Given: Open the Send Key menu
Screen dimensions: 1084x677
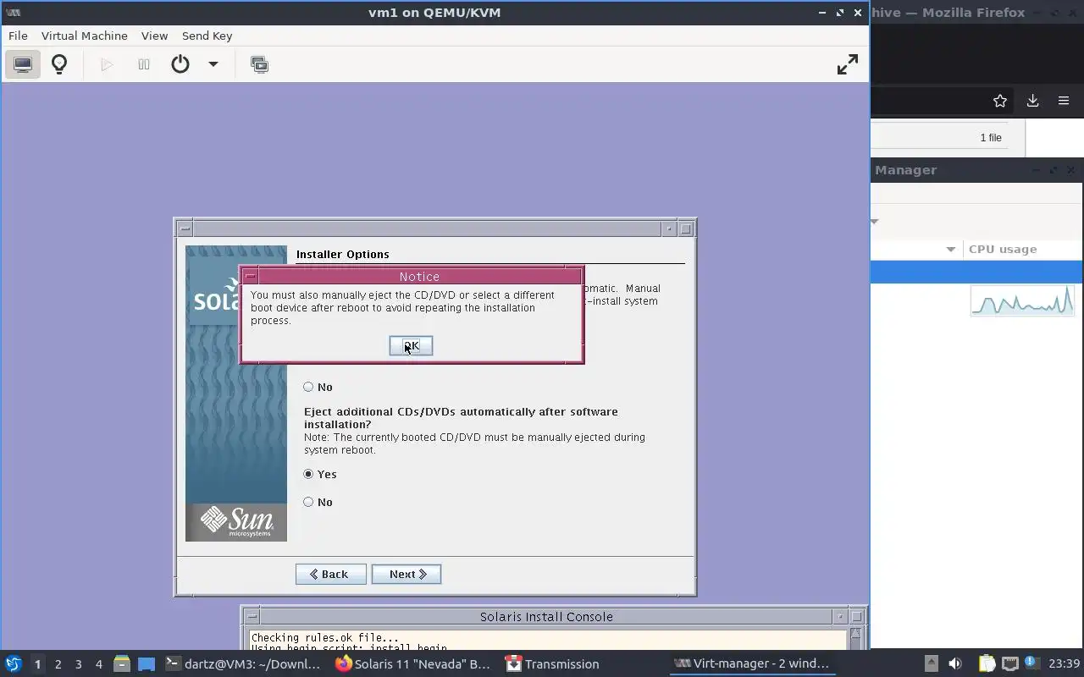Looking at the screenshot, I should click(x=207, y=36).
